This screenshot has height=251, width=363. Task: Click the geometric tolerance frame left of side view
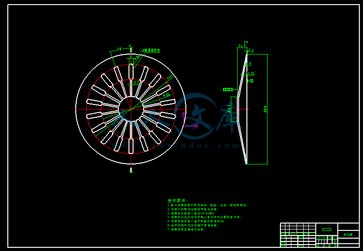tap(228, 89)
